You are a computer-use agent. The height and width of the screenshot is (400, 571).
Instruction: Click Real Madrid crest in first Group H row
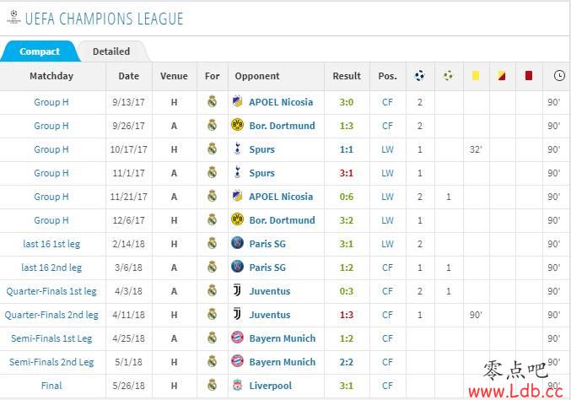point(212,101)
